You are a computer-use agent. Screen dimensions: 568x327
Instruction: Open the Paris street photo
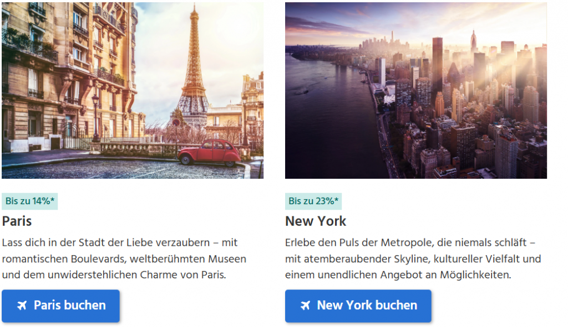pyautogui.click(x=133, y=90)
